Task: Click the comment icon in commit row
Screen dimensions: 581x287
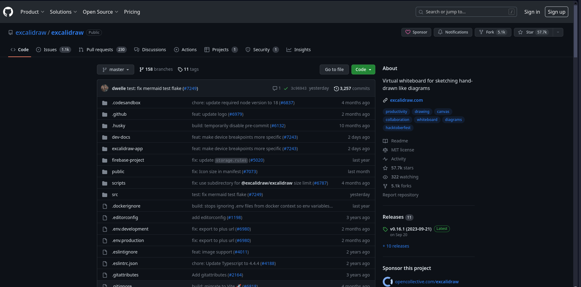Action: click(275, 88)
